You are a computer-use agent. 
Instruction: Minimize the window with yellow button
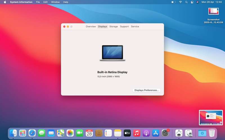point(68,27)
